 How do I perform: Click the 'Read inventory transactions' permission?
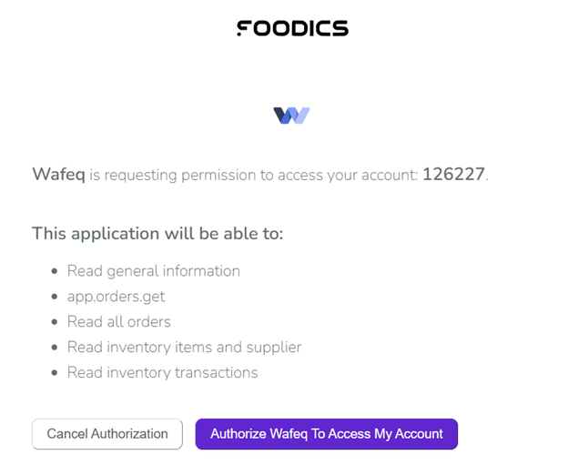click(163, 373)
